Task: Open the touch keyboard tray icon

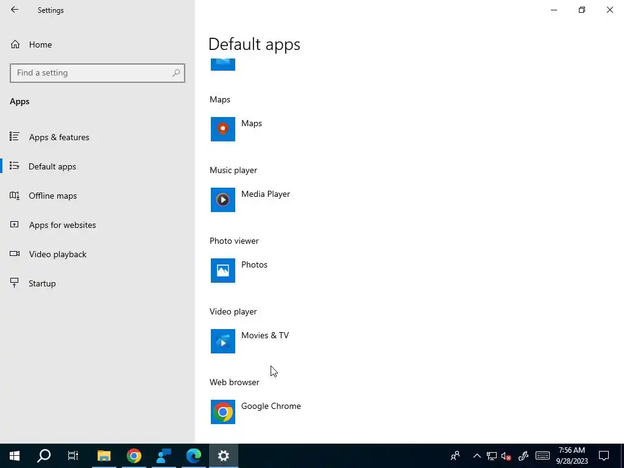Action: click(542, 456)
